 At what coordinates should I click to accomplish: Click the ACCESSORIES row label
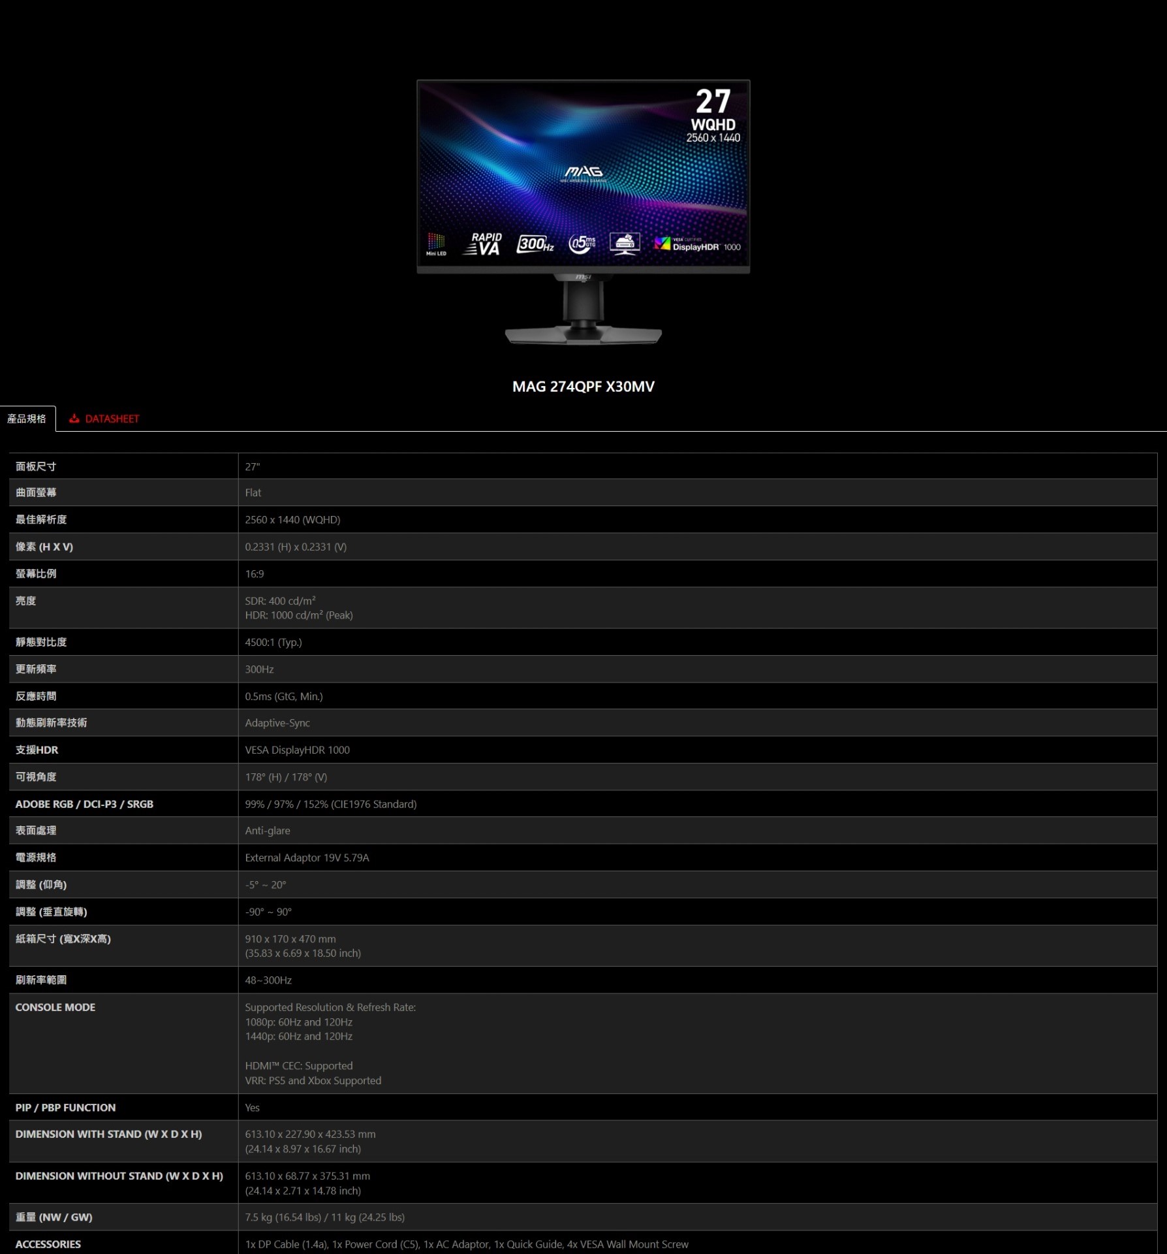pyautogui.click(x=48, y=1244)
